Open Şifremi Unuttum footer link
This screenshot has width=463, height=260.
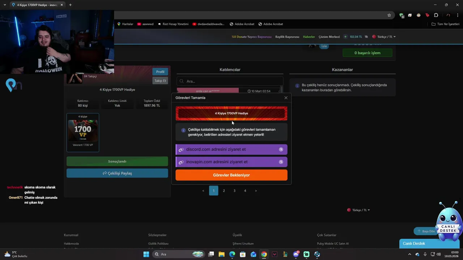(x=243, y=244)
